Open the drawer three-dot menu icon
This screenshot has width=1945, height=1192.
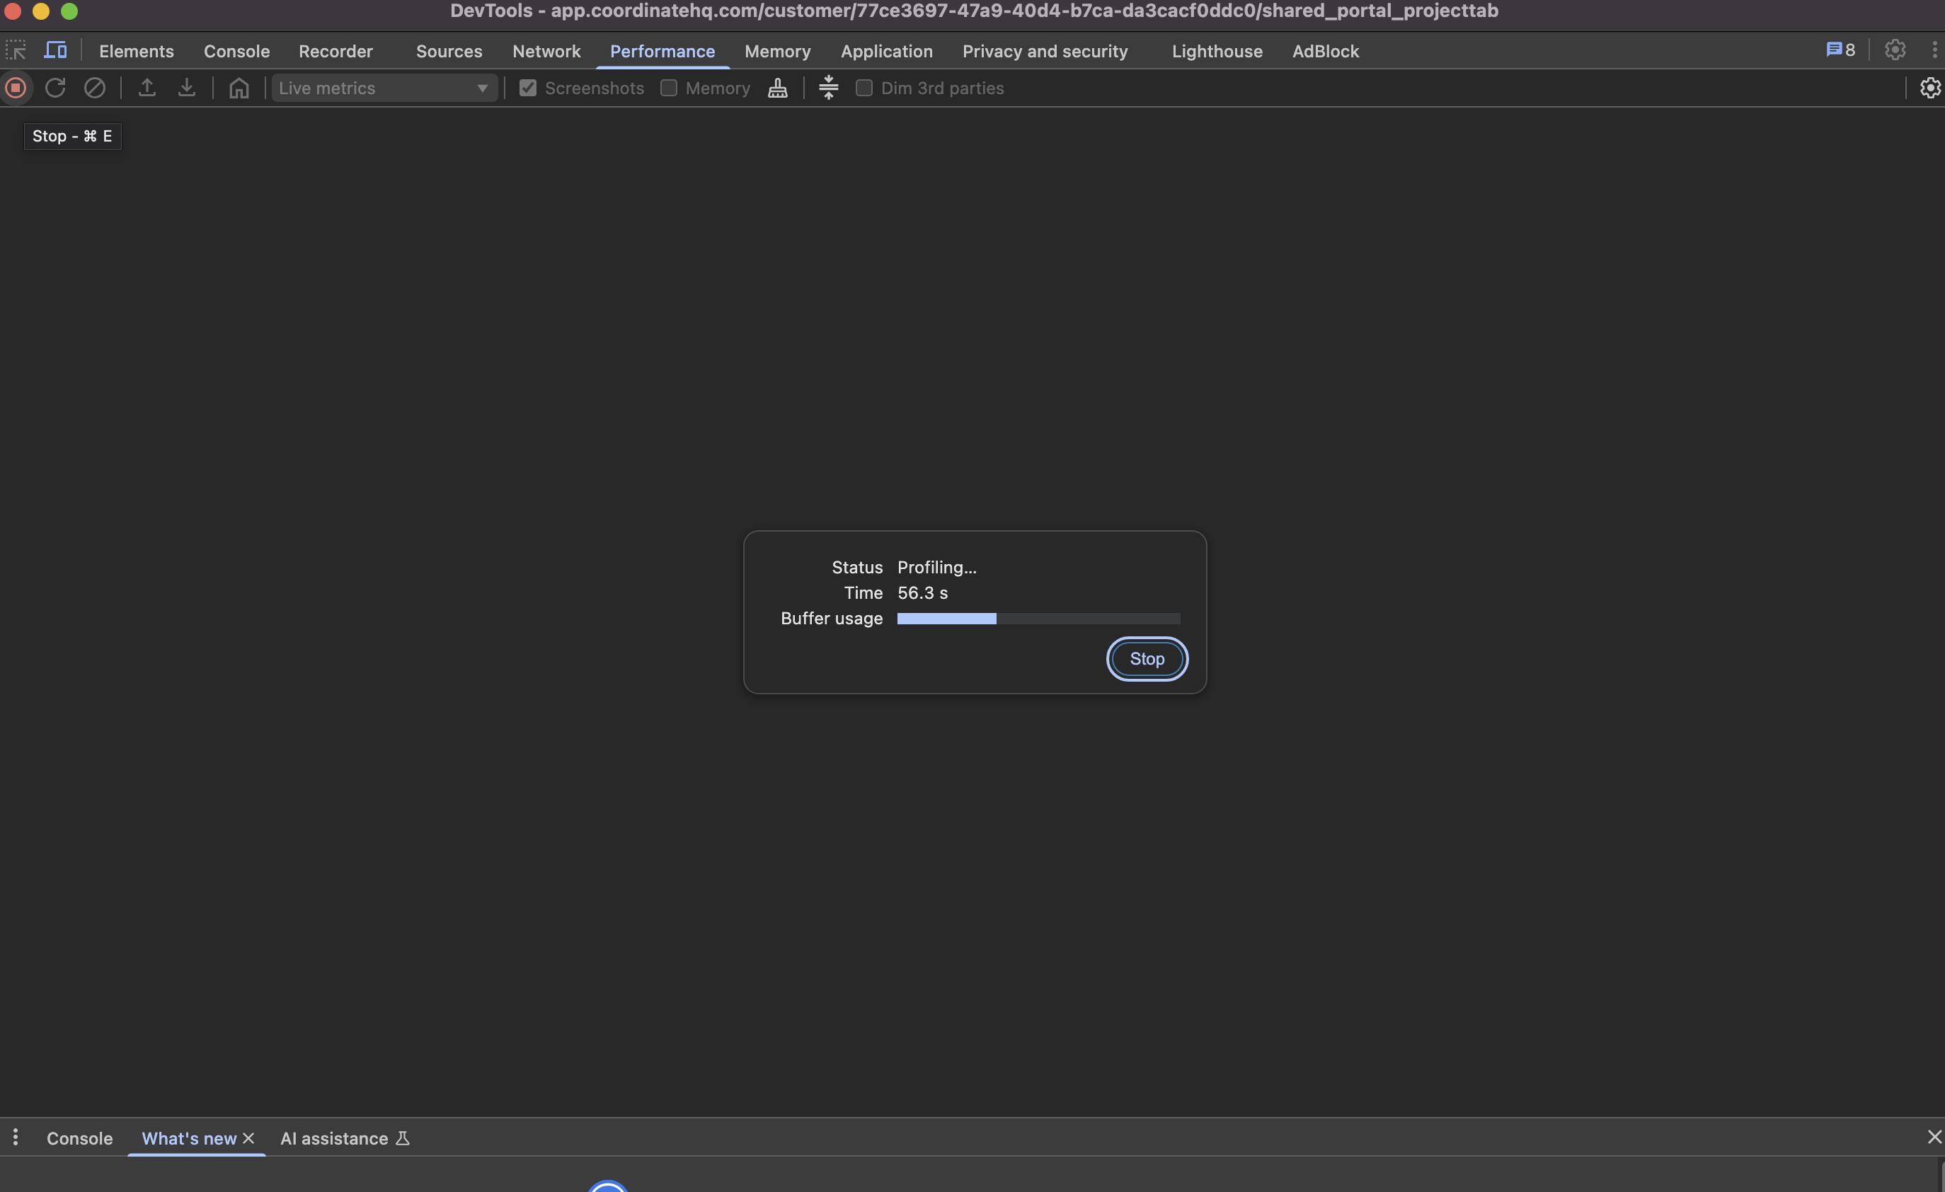[x=16, y=1137]
